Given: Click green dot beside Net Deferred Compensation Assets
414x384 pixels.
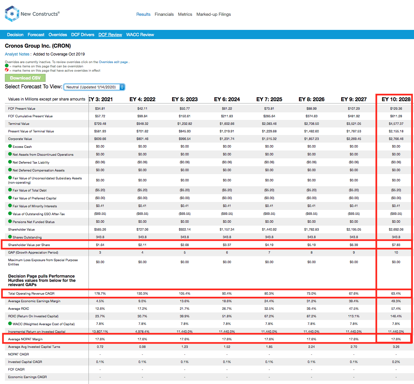Looking at the screenshot, I should (10, 170).
